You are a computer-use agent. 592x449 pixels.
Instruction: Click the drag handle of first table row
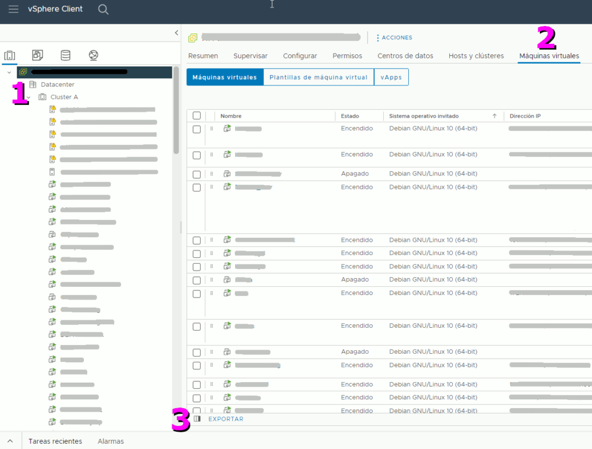tap(212, 129)
